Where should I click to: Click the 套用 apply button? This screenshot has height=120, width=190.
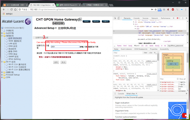coord(56,62)
